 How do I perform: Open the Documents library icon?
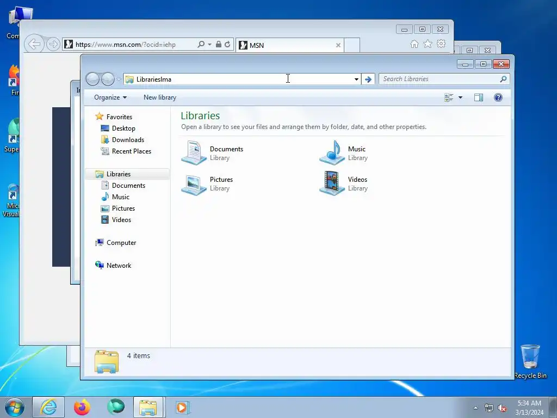(194, 153)
